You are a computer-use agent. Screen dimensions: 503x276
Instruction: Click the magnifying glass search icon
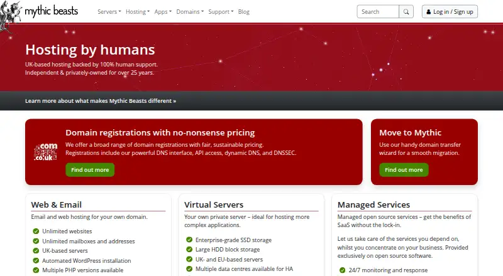pos(406,12)
